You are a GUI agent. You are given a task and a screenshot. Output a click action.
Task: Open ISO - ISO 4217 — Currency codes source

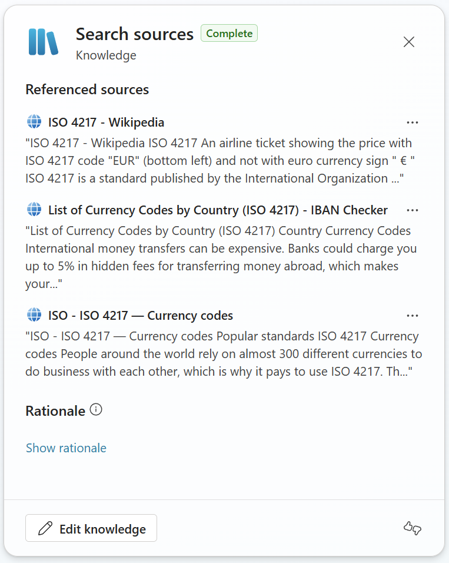(x=141, y=316)
